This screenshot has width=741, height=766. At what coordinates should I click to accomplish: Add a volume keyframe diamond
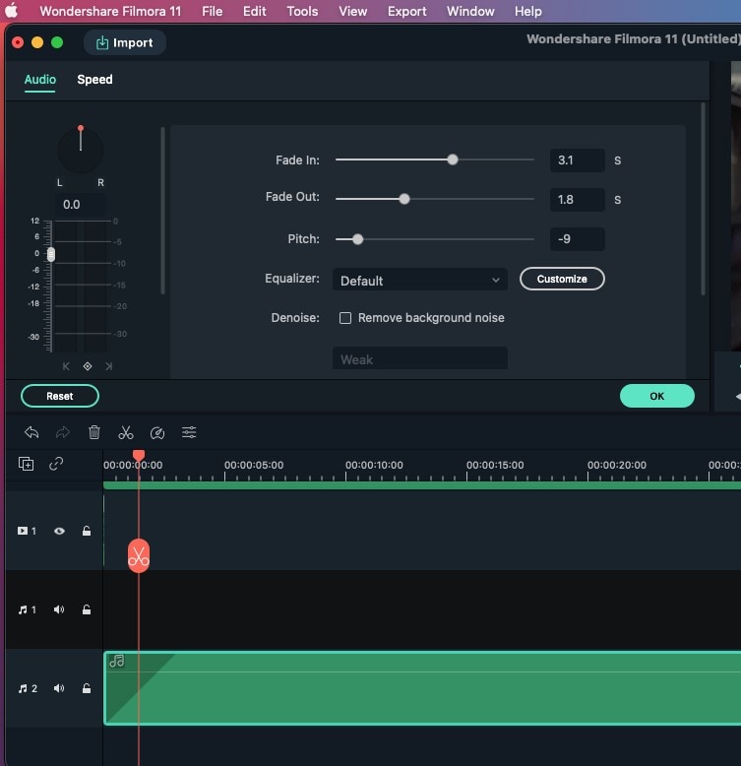tap(88, 366)
